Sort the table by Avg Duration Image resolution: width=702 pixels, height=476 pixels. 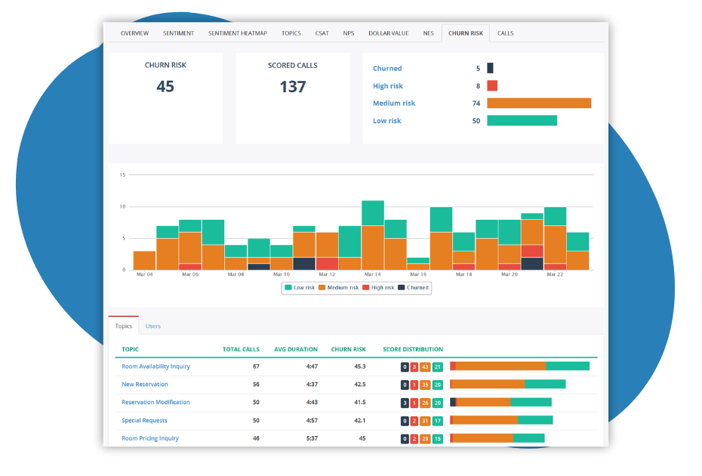click(296, 349)
